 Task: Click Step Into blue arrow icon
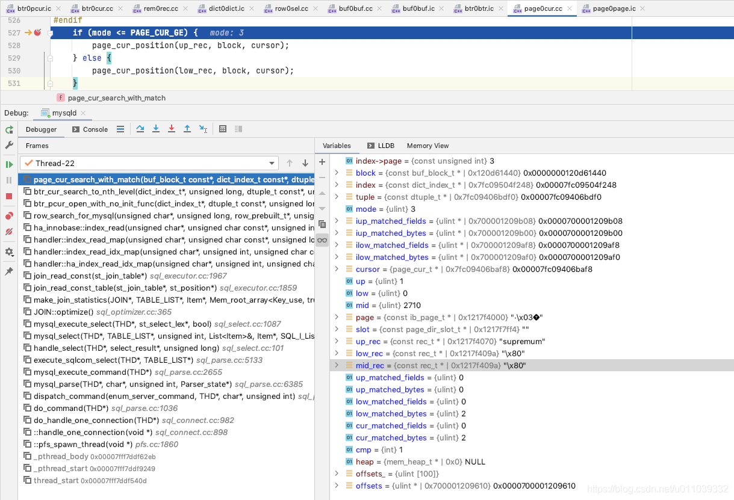(156, 129)
